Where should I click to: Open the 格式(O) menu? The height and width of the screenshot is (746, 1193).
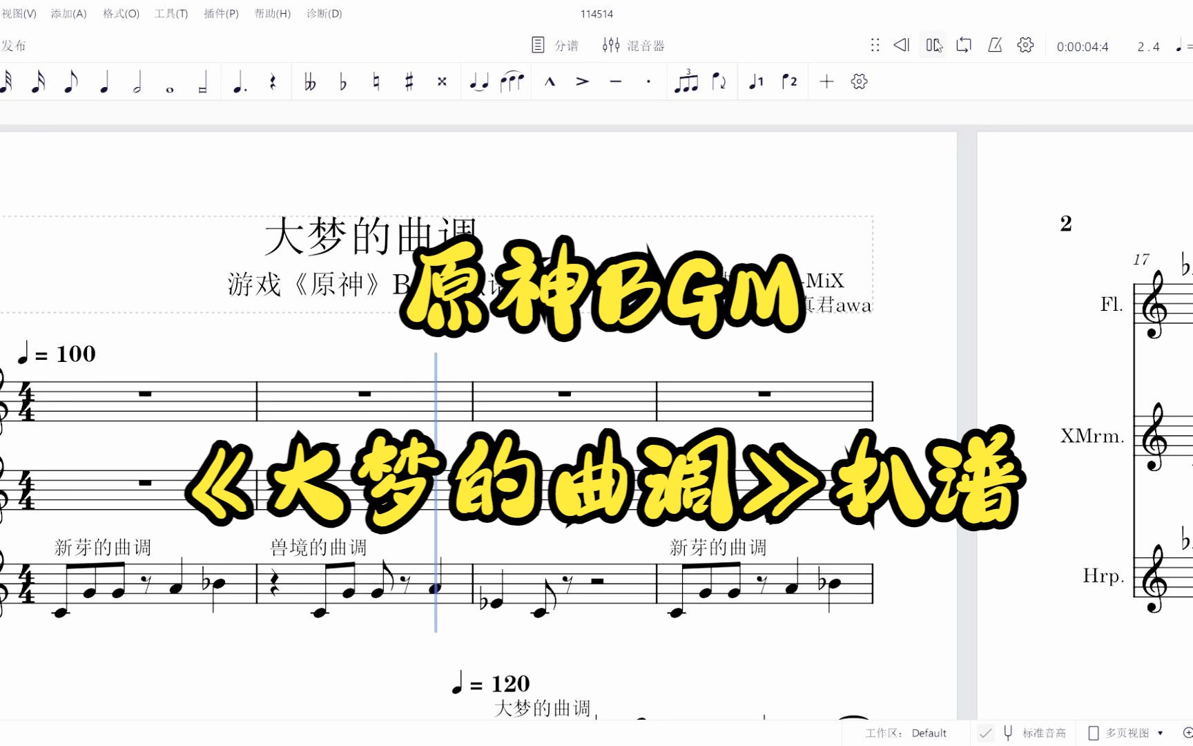click(121, 14)
